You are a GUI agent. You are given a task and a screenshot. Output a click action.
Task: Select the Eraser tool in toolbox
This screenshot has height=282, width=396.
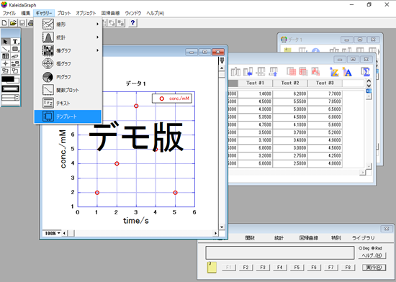15,56
